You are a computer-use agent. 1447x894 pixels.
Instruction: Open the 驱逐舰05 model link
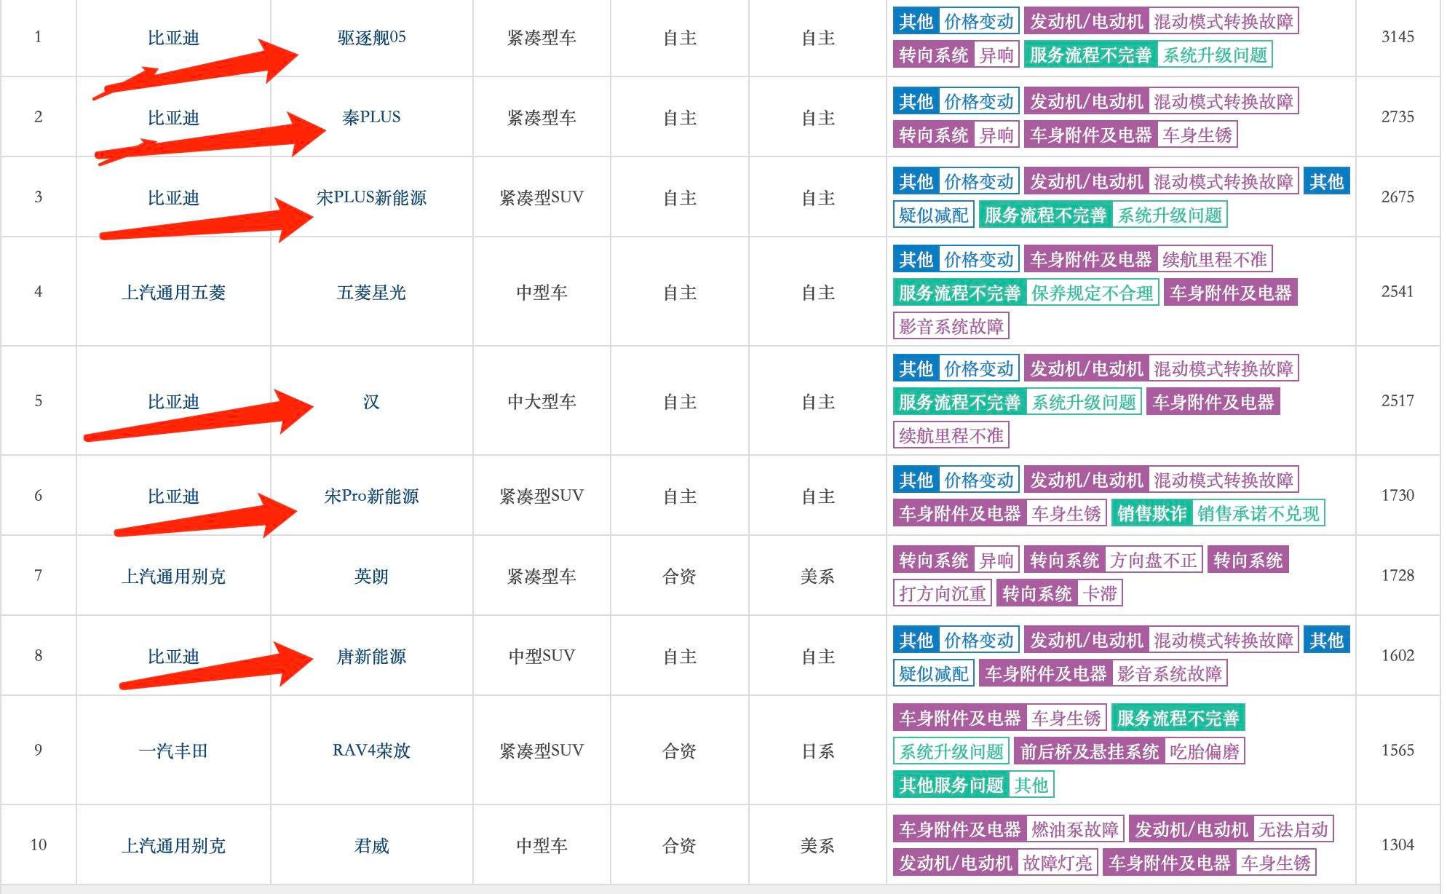coord(371,37)
